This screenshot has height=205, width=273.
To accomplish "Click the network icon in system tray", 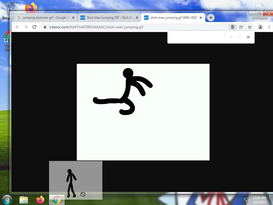I will pos(246,200).
